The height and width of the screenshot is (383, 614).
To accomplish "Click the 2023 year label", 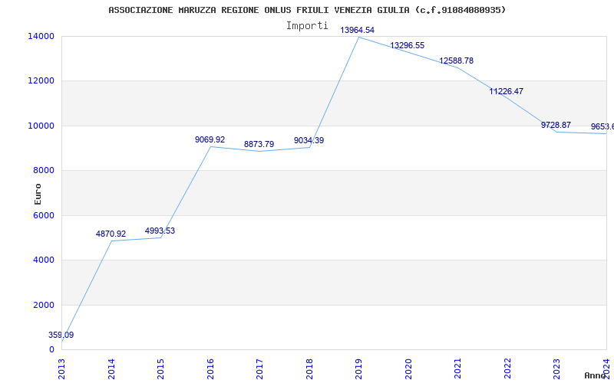I will (x=557, y=368).
